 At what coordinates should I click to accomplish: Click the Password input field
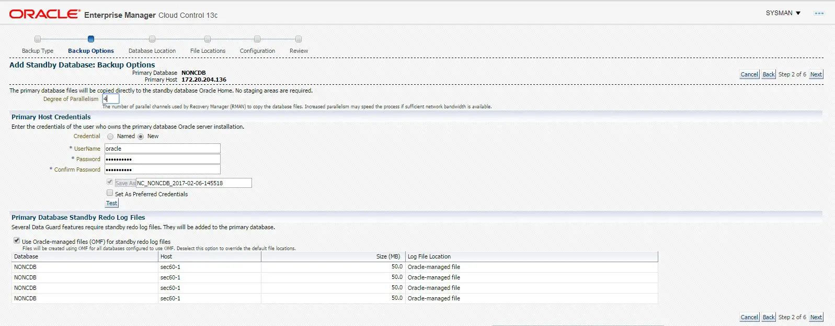(x=163, y=159)
